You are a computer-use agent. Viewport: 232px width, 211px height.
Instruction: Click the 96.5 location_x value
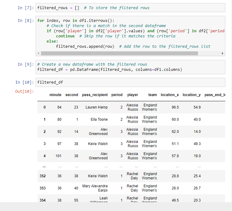175,107
